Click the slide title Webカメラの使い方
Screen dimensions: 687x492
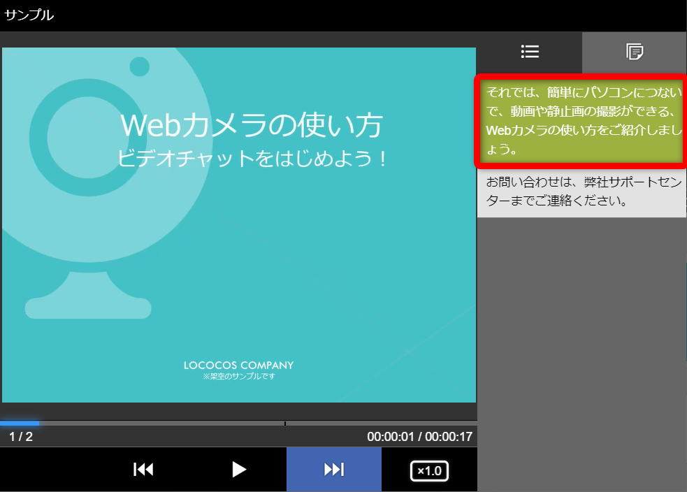[x=252, y=126]
